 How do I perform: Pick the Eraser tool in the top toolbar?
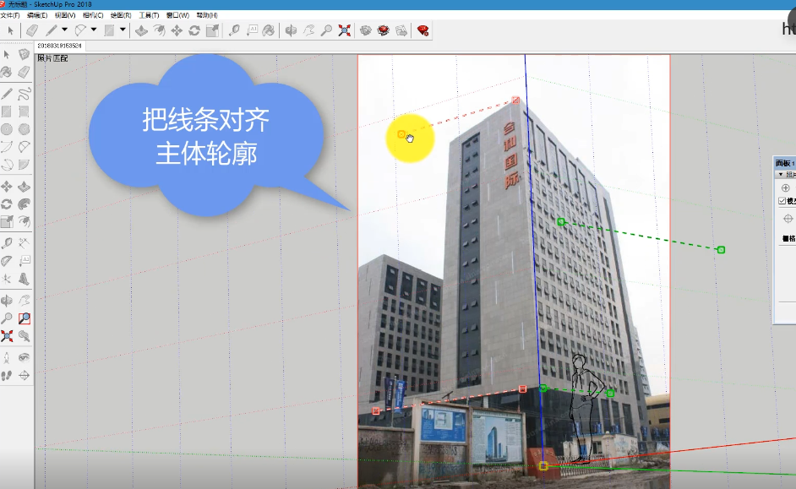coord(32,30)
